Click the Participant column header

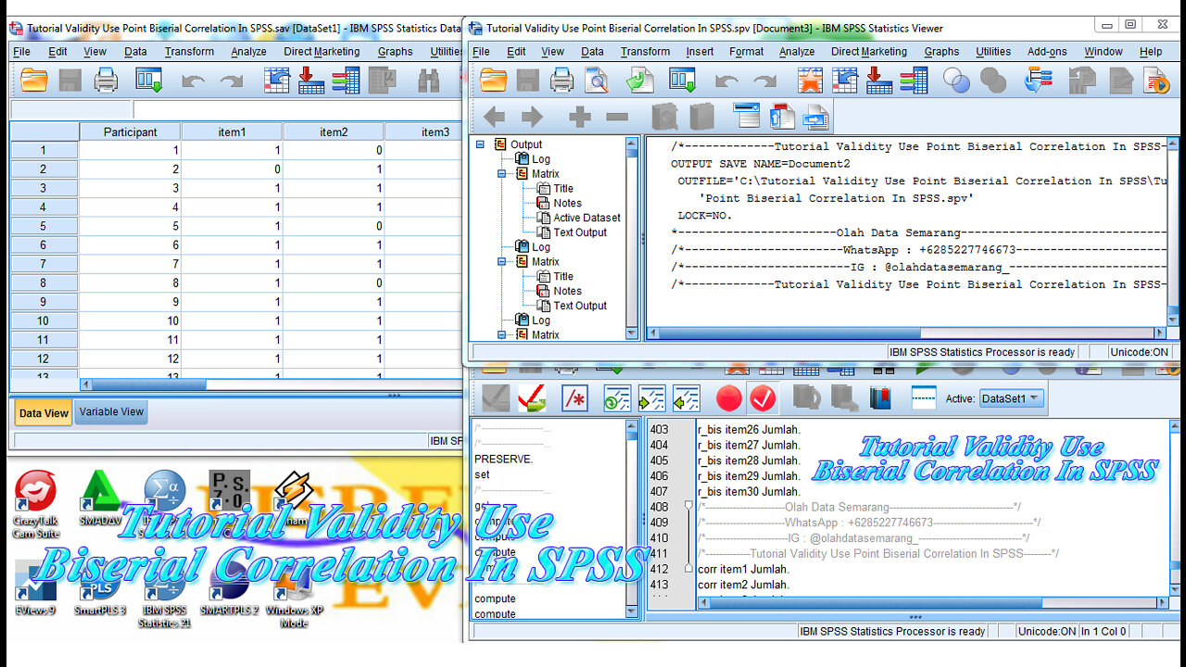click(x=130, y=132)
